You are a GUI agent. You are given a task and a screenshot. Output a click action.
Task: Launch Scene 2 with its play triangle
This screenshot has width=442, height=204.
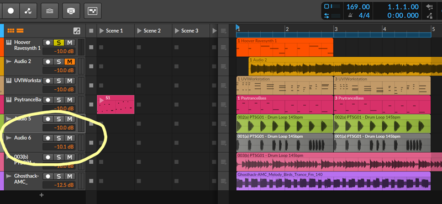(x=139, y=31)
